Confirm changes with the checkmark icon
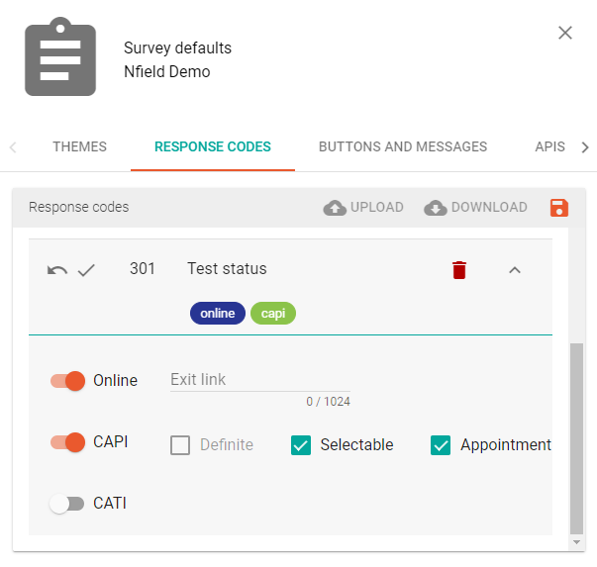Screen dimensions: 597x567 86,269
